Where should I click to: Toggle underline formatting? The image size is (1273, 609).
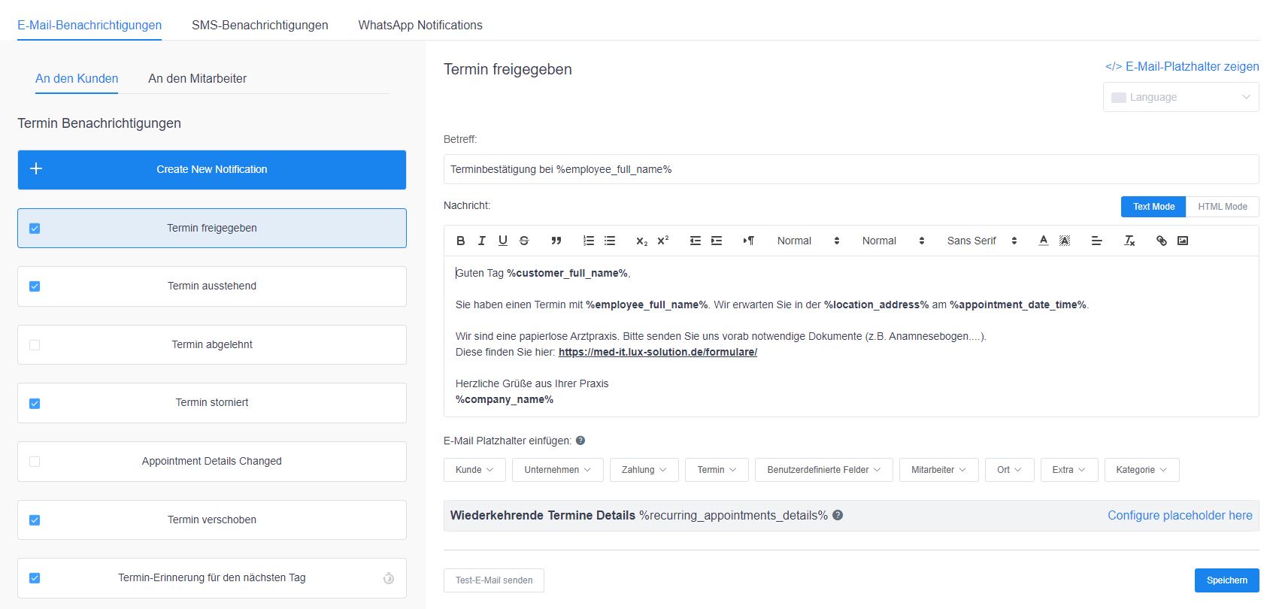coord(503,241)
